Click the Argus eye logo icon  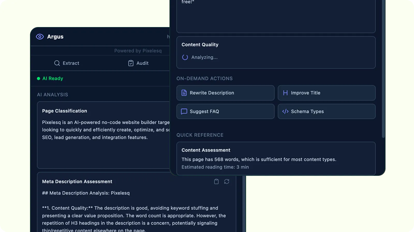(x=40, y=37)
